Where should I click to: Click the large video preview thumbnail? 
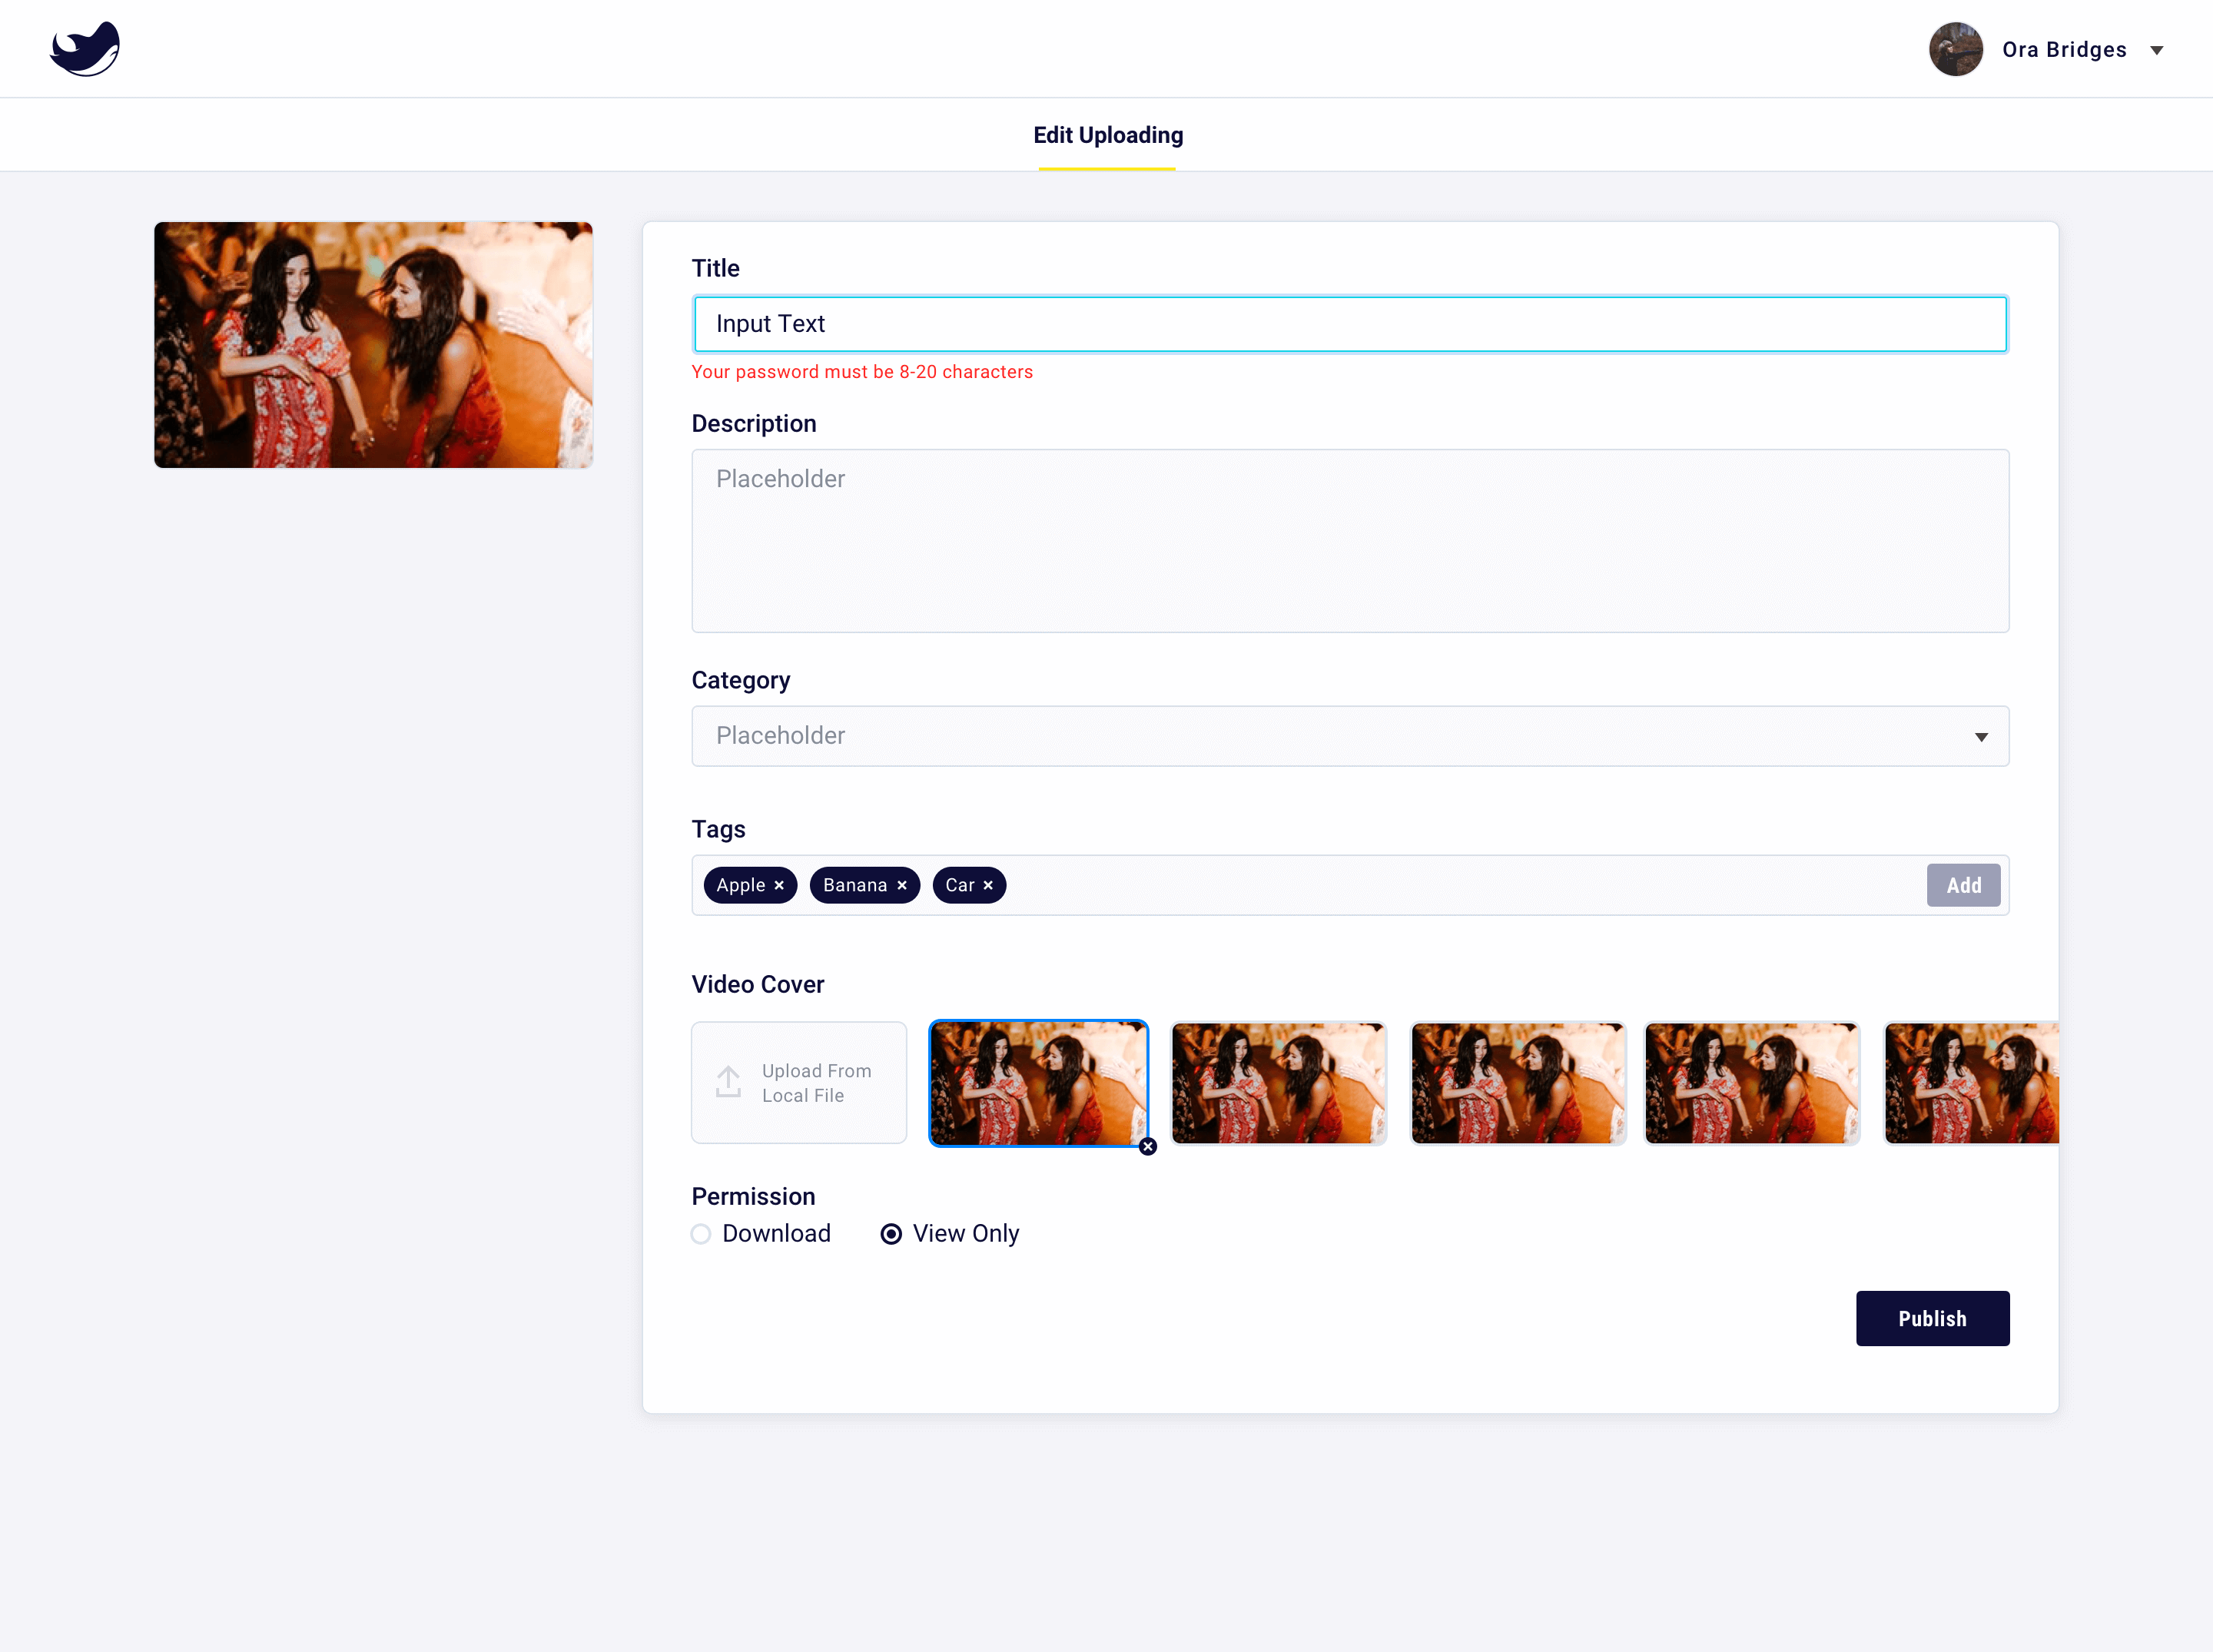373,345
